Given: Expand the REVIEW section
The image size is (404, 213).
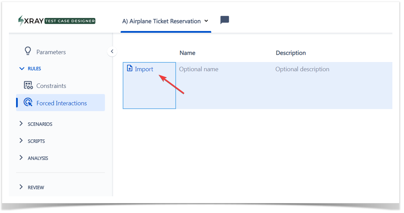Looking at the screenshot, I should click(32, 187).
